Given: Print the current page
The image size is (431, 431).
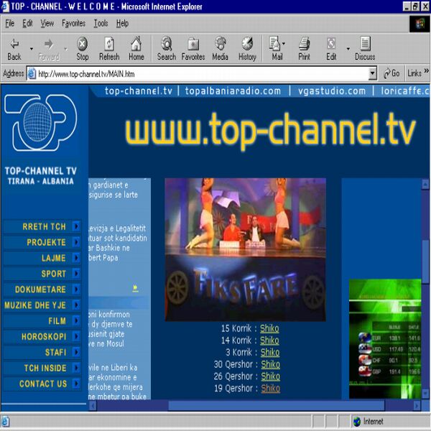Looking at the screenshot, I should tap(304, 49).
